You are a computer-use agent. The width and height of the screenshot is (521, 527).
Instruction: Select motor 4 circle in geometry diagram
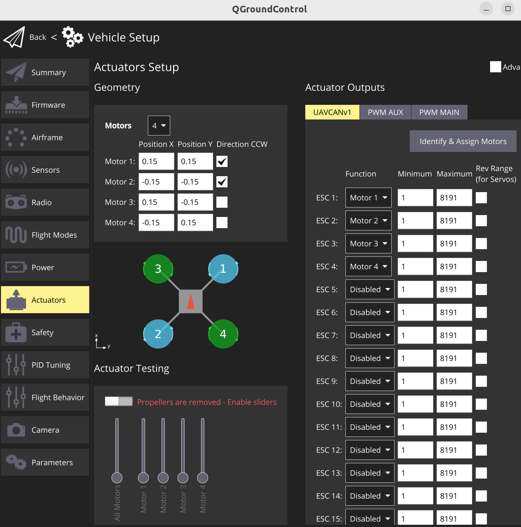pyautogui.click(x=223, y=334)
